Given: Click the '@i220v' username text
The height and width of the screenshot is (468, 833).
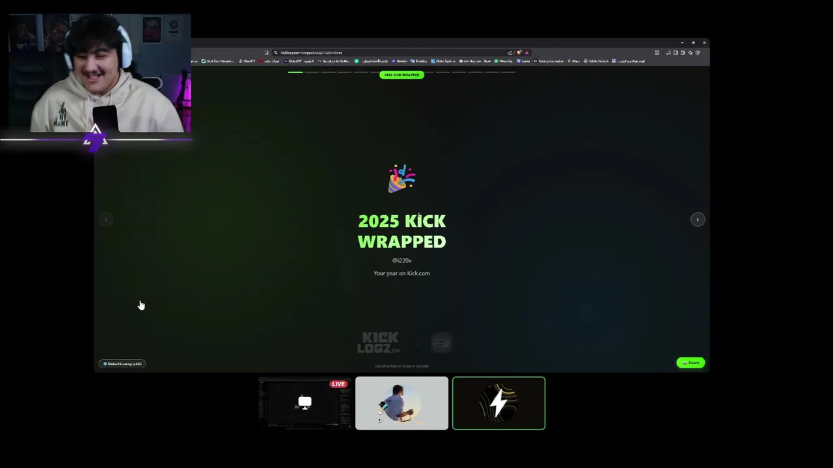Looking at the screenshot, I should (x=402, y=260).
